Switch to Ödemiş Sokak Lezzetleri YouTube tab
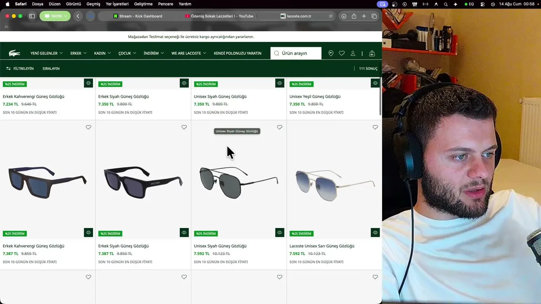The height and width of the screenshot is (304, 541). coord(219,16)
